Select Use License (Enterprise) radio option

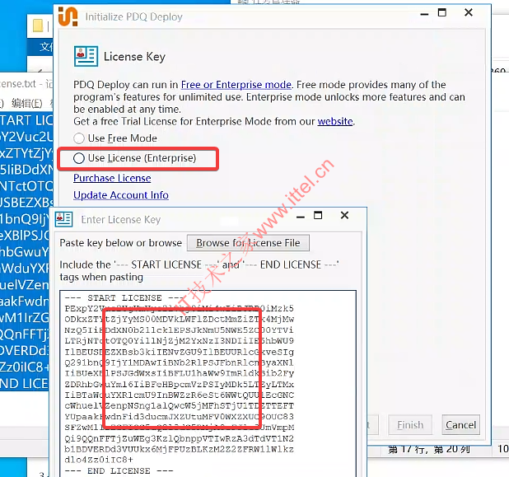click(x=79, y=158)
